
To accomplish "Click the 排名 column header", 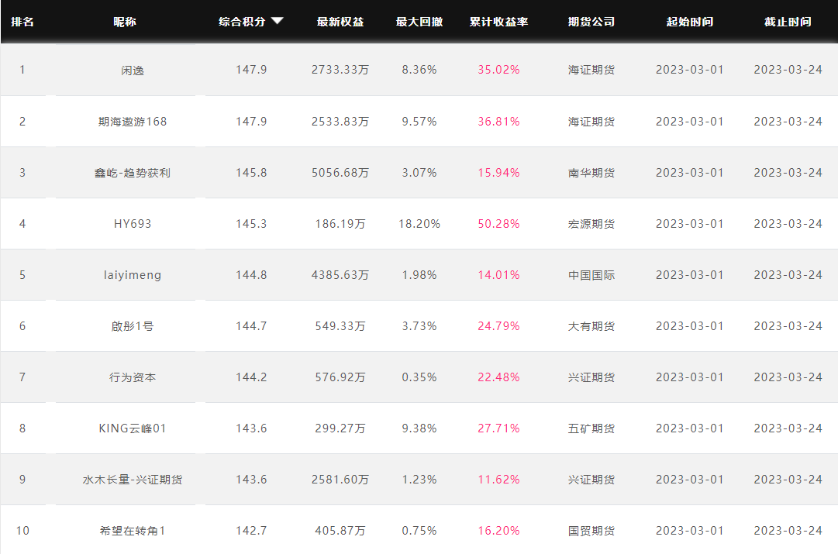I will point(22,22).
